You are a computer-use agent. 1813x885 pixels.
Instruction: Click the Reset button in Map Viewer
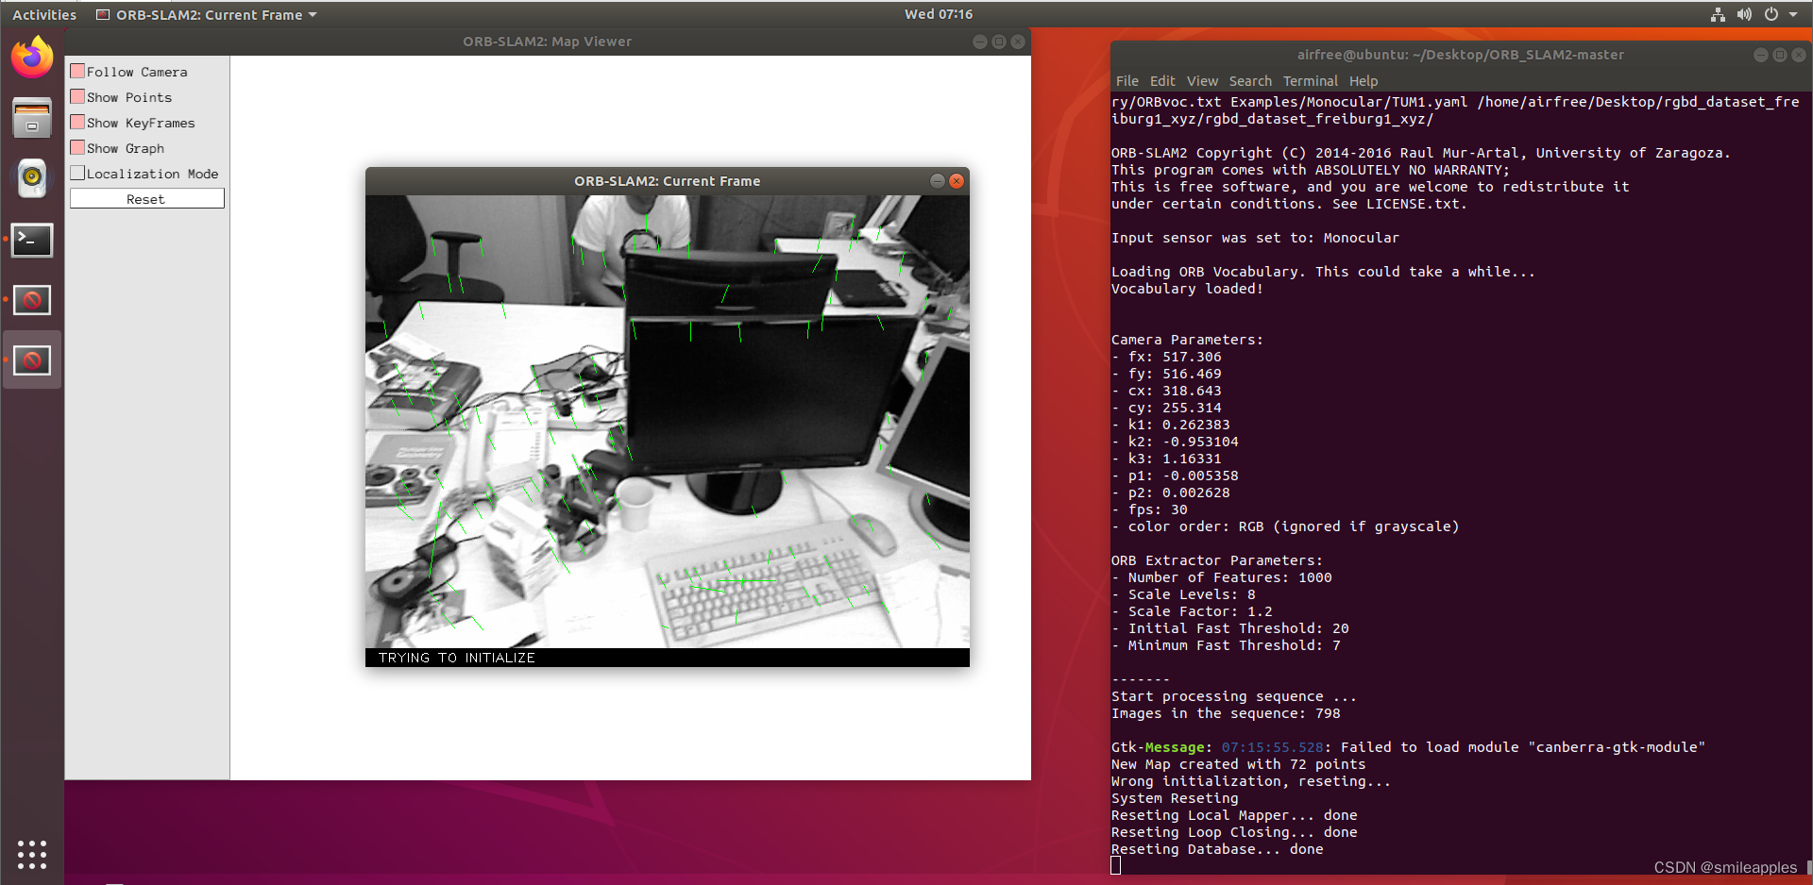[x=146, y=198]
